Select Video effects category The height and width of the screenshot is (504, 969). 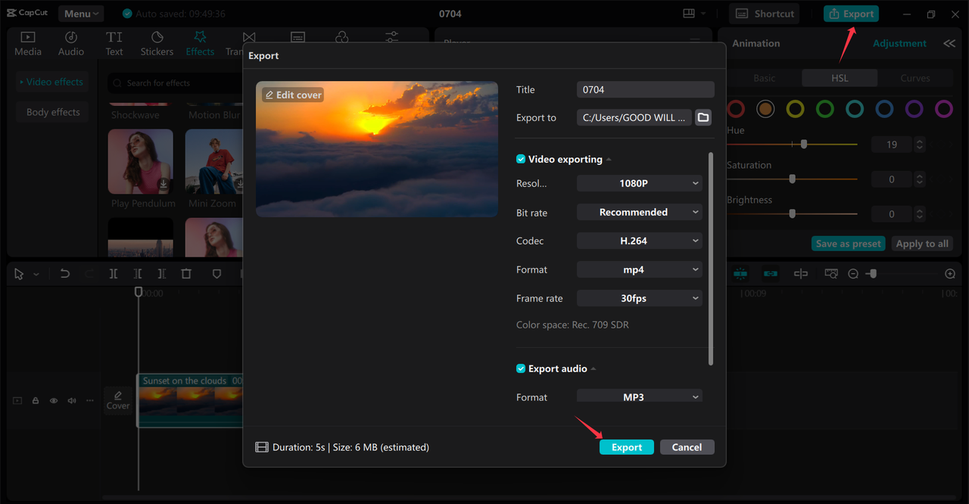pyautogui.click(x=52, y=82)
